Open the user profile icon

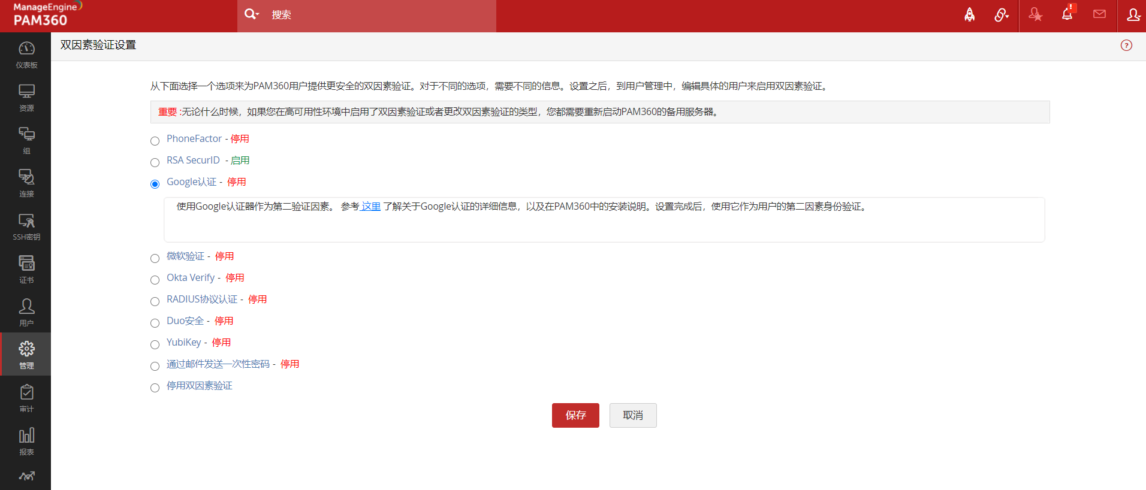[x=1133, y=15]
